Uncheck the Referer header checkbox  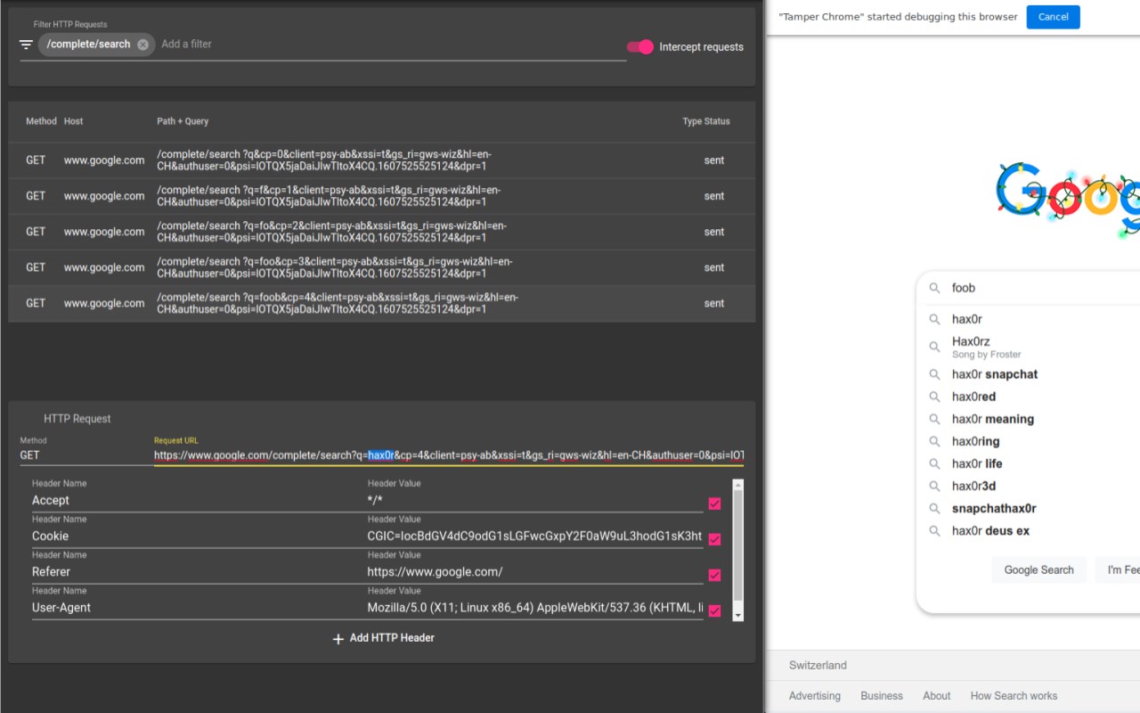(714, 575)
